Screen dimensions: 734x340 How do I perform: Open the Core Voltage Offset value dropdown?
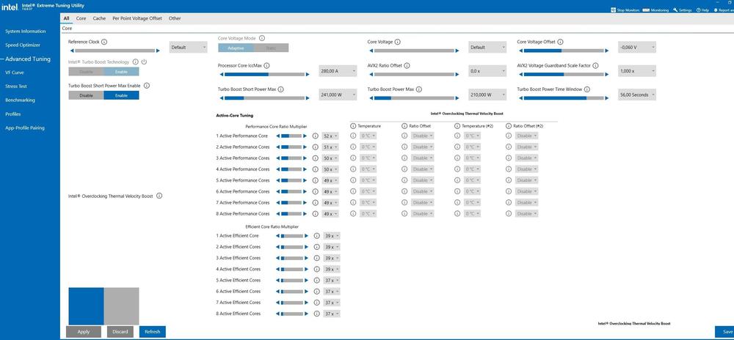pos(636,47)
